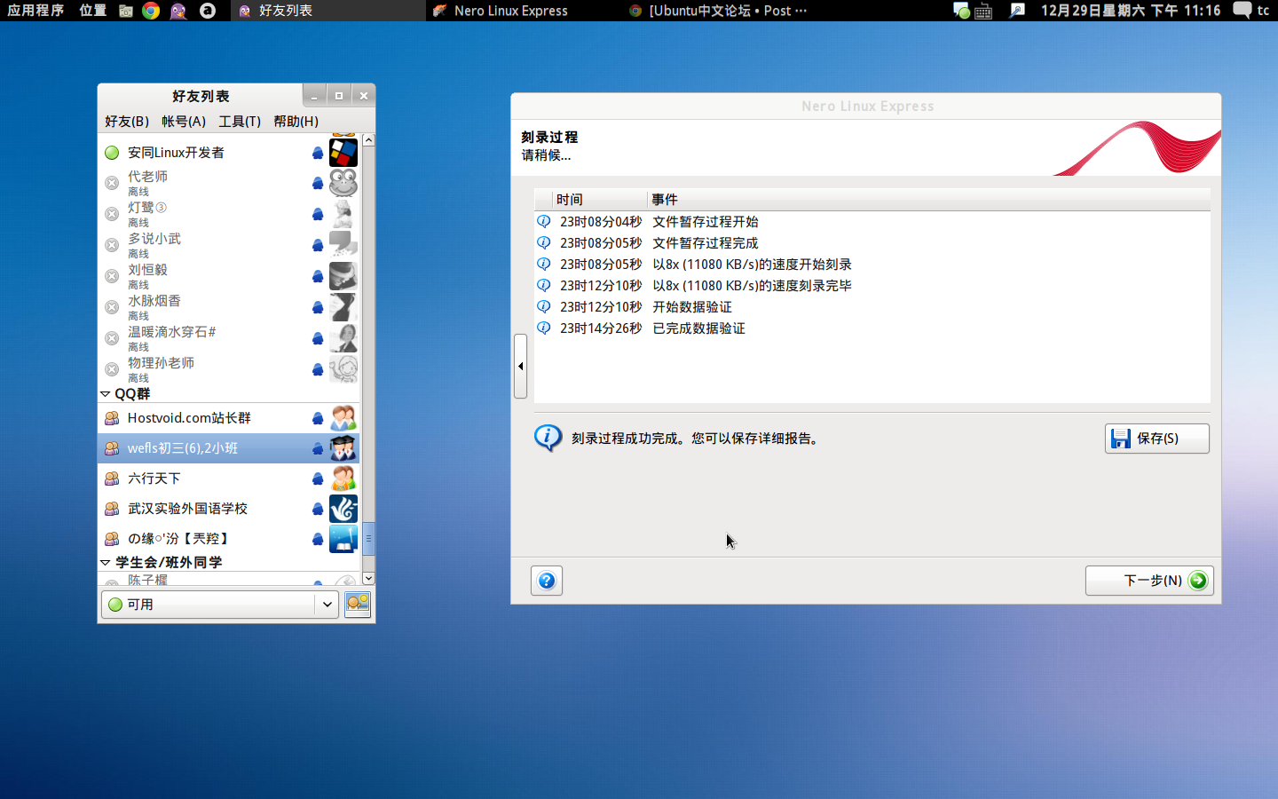Open the keyboard input method tray icon
The height and width of the screenshot is (799, 1278).
pos(983,12)
